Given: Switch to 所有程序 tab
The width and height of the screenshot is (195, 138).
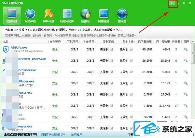Looking at the screenshot, I should pyautogui.click(x=77, y=134).
